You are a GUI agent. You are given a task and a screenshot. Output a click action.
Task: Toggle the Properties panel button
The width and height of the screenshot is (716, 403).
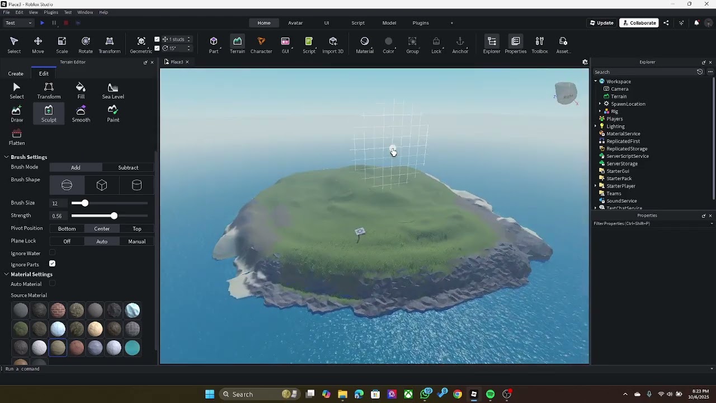point(516,45)
